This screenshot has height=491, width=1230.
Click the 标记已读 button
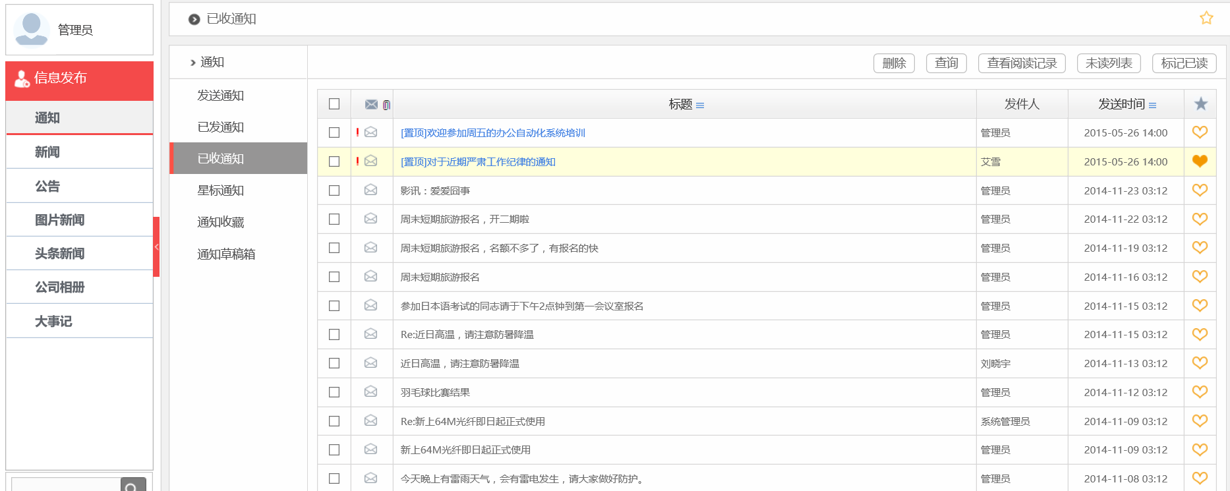click(1184, 63)
